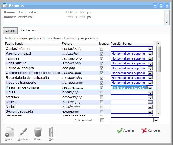Open the Aplicar a todo position dropdown
173x145 pixels.
point(156,120)
